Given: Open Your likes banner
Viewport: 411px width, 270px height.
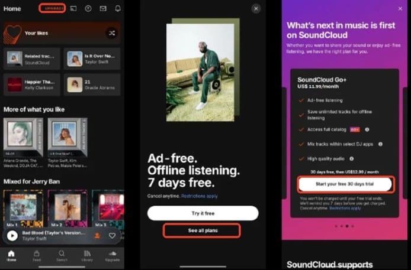Looking at the screenshot, I should tap(62, 33).
